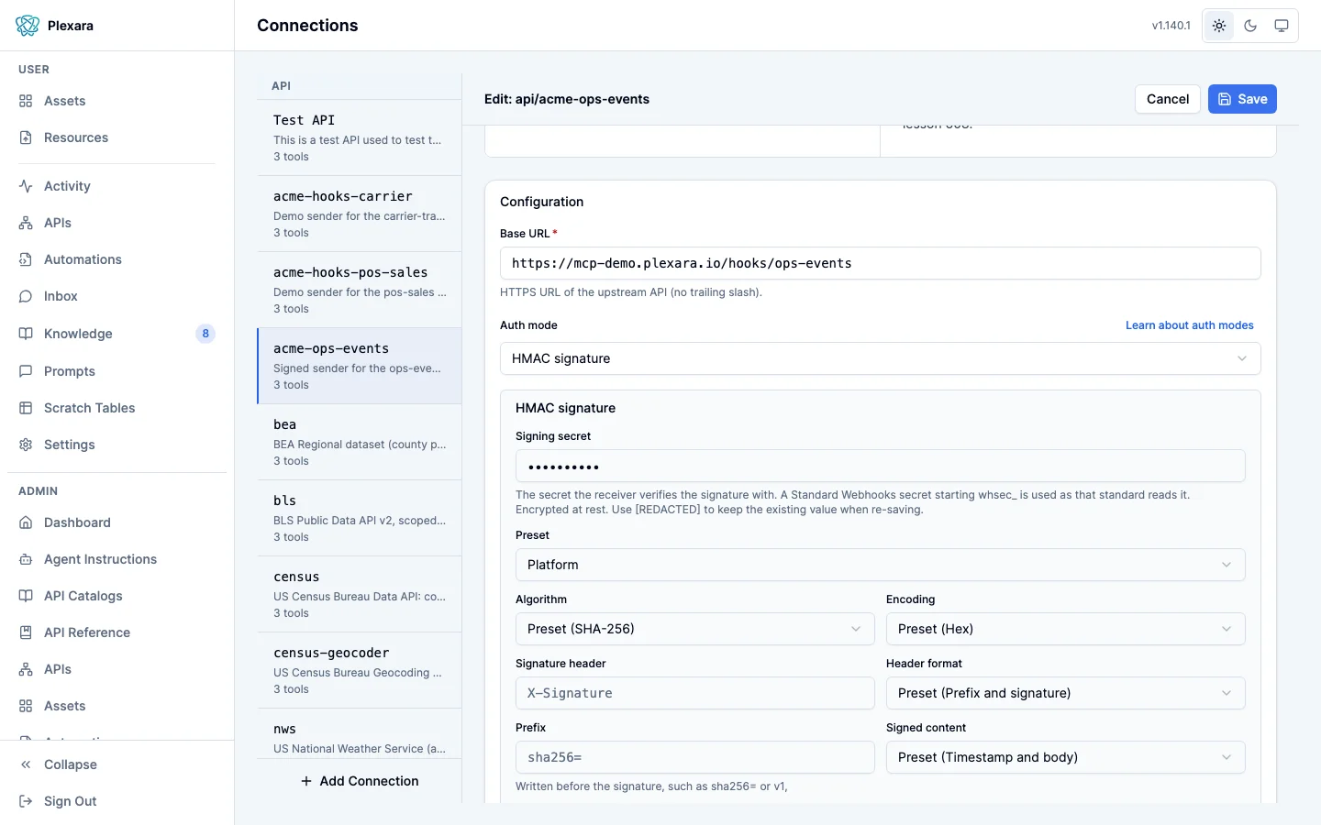Open the Preset dropdown showing Platform
Image resolution: width=1321 pixels, height=825 pixels.
pos(881,565)
